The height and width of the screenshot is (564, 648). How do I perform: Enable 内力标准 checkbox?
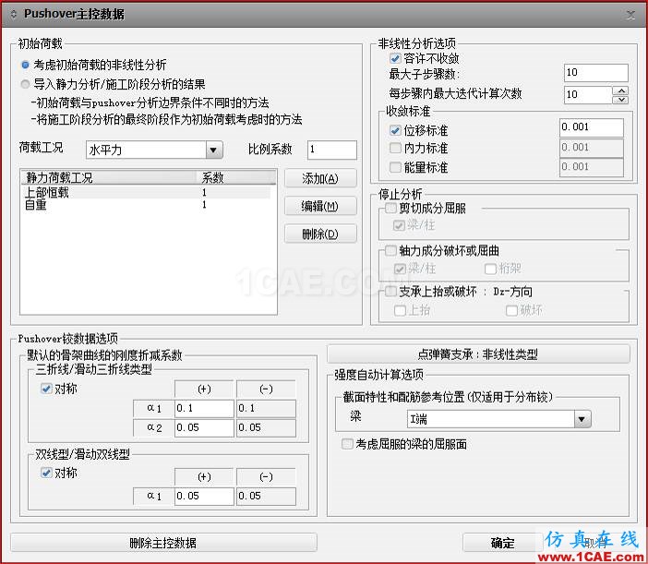[x=395, y=148]
